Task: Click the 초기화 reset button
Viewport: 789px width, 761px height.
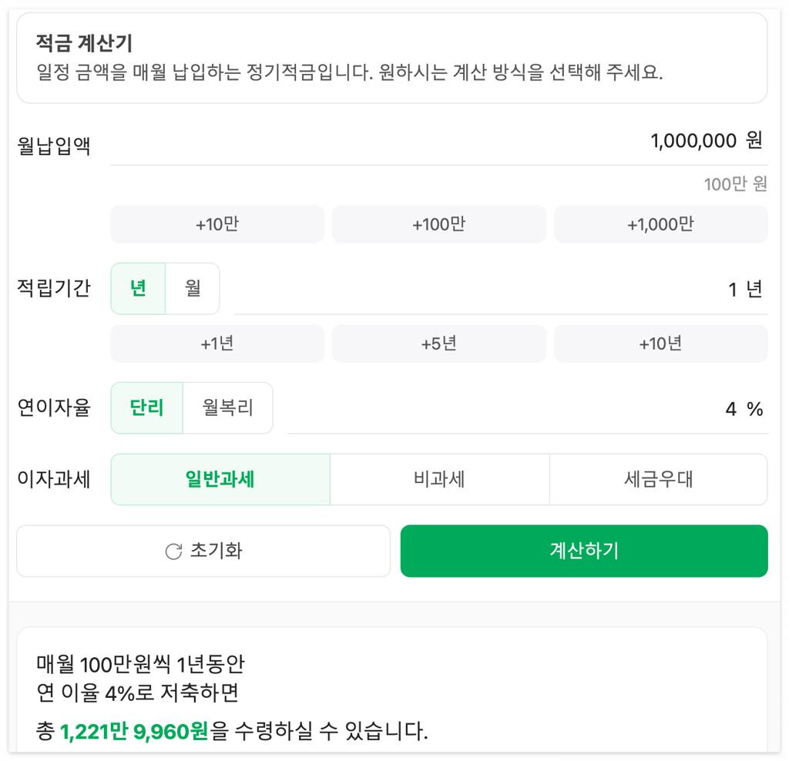Action: point(203,551)
